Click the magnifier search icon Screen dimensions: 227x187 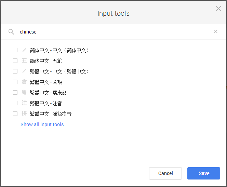11,32
